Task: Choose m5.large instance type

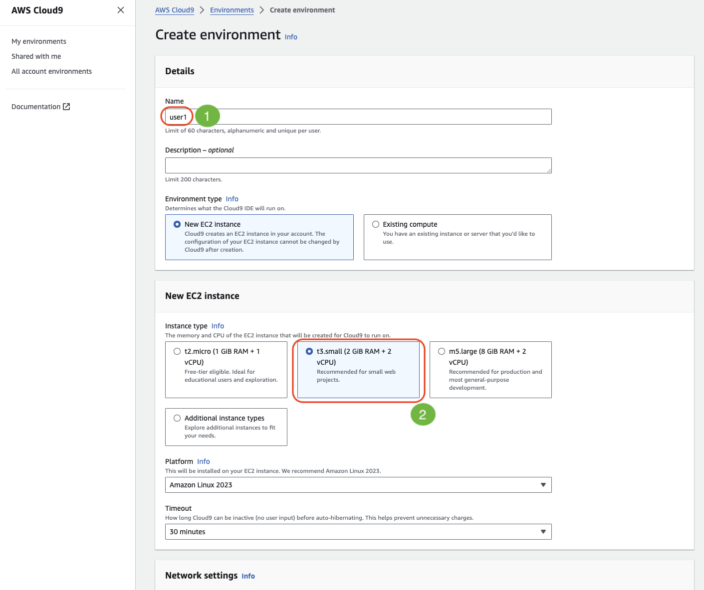Action: 442,351
